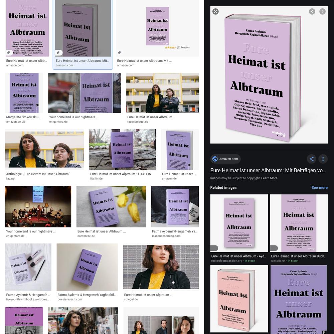This screenshot has width=334, height=334.
Task: Click caption 'Eure Heimat ist unser Albtraum: Mit...' selected result
Action: tap(82, 61)
